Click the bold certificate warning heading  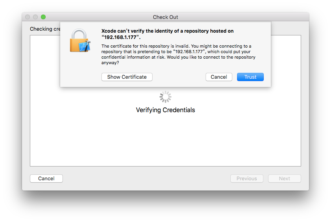pos(167,34)
